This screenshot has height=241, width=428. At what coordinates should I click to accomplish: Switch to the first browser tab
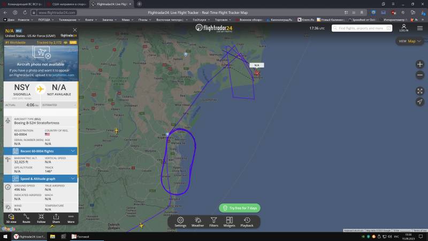tap(22, 4)
